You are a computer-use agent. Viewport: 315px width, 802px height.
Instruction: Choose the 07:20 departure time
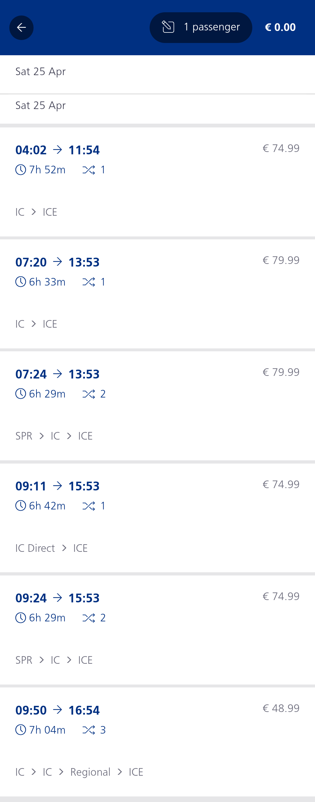click(x=31, y=262)
